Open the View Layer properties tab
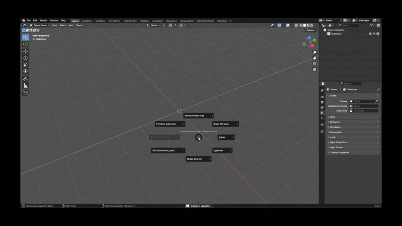The image size is (402, 226). (322, 108)
